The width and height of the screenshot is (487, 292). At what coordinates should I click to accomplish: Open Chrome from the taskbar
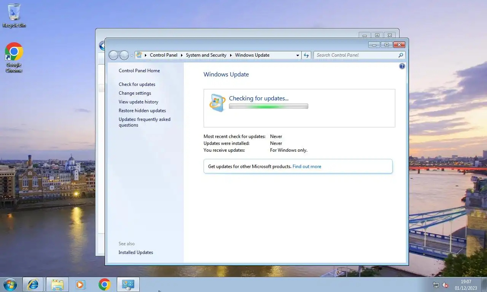click(104, 284)
